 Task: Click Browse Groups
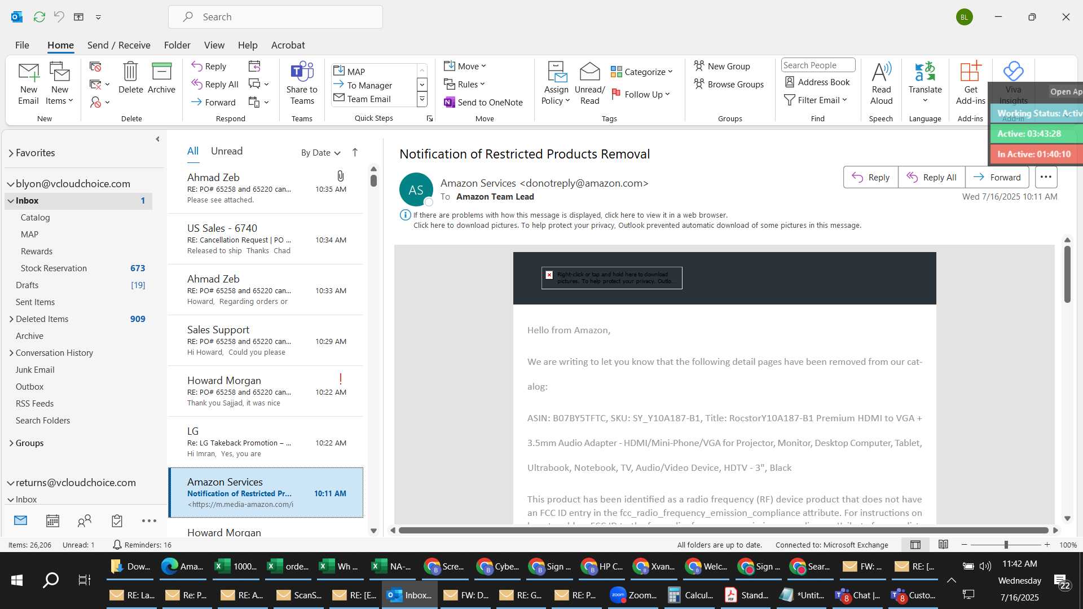(x=729, y=84)
